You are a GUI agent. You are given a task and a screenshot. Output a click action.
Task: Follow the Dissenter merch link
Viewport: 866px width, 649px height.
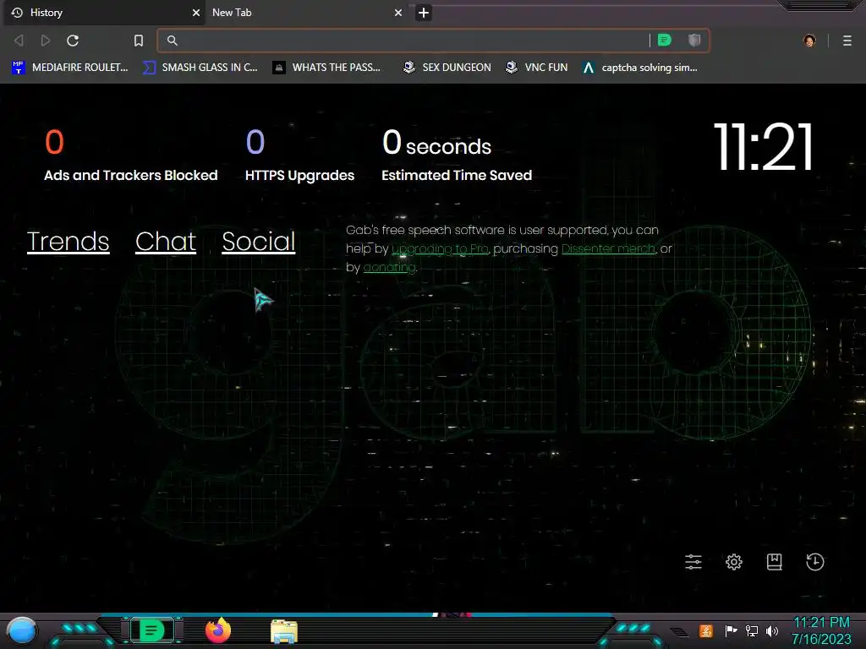click(x=609, y=249)
